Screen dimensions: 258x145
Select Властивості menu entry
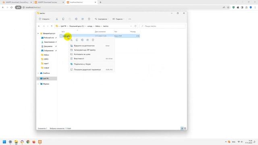pos(92,58)
